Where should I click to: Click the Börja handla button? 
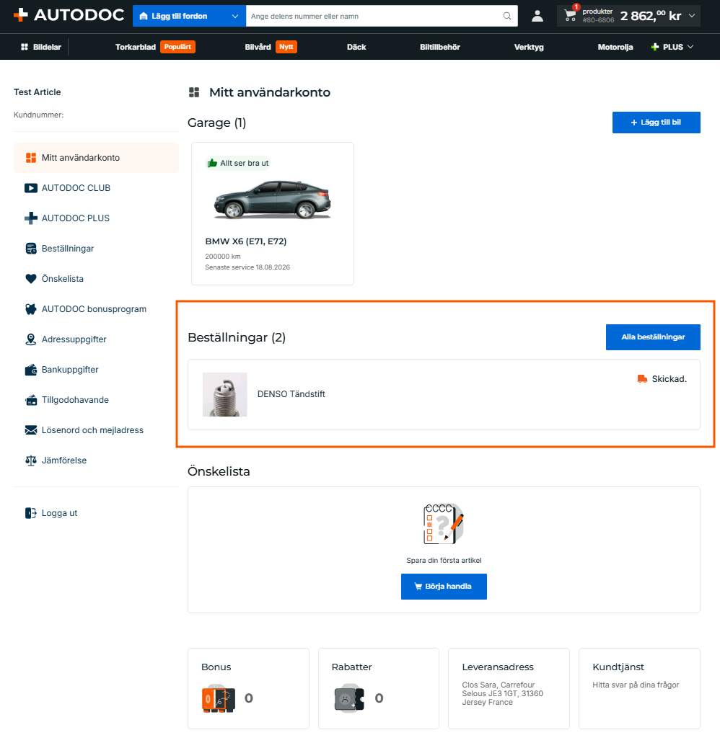(444, 587)
